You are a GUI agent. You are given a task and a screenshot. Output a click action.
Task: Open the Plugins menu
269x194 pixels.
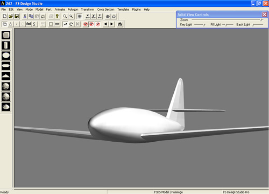tap(136, 10)
